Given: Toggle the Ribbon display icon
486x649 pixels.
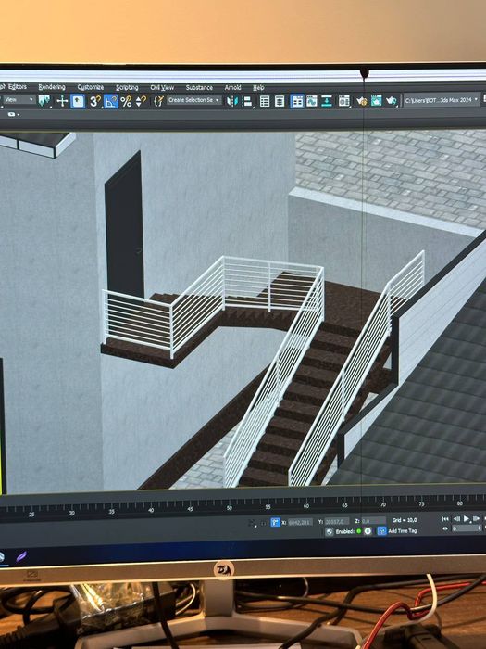Looking at the screenshot, I should click(297, 101).
